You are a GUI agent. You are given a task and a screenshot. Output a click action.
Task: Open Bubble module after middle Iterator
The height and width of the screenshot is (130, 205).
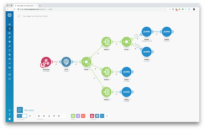(127, 72)
